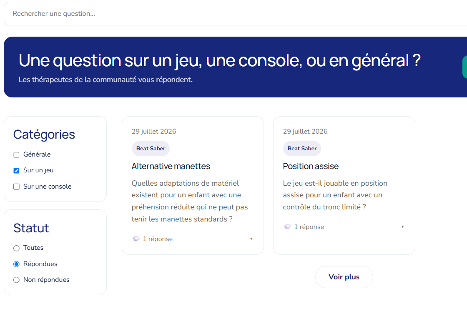
Task: Click the Sur un jeu label text
Action: pos(38,170)
